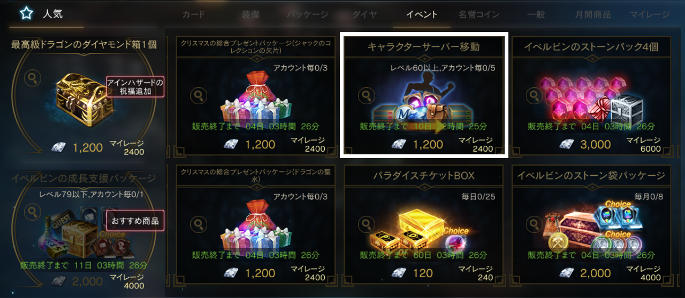Go to the 名誉コイン tab
The width and height of the screenshot is (685, 298).
point(479,14)
